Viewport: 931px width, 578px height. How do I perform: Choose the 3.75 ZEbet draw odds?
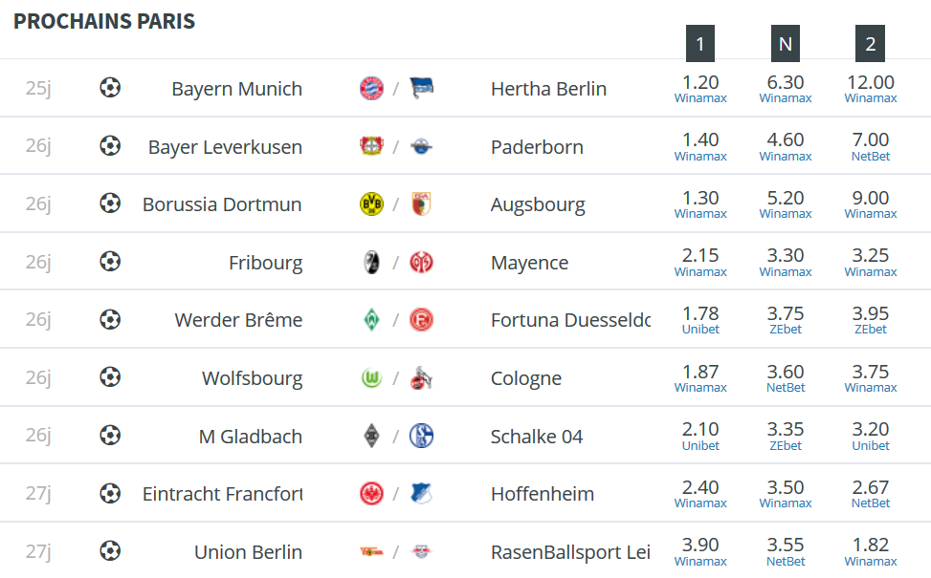[x=785, y=320]
